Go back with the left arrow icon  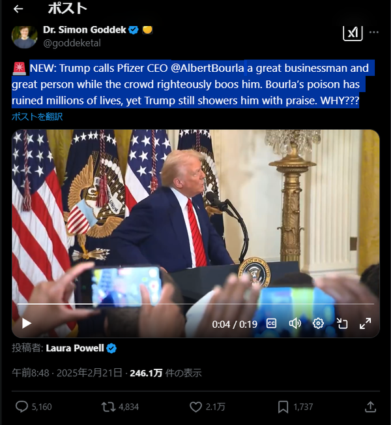pos(18,9)
